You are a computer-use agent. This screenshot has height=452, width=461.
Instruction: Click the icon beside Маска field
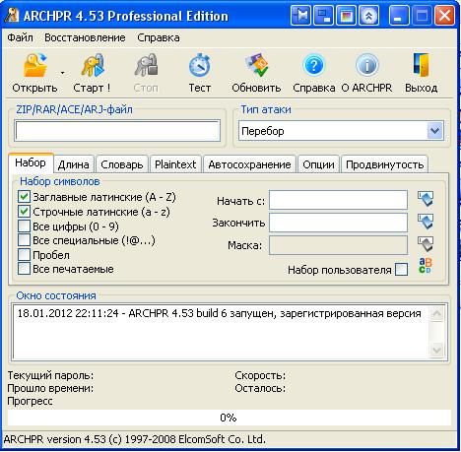[426, 244]
